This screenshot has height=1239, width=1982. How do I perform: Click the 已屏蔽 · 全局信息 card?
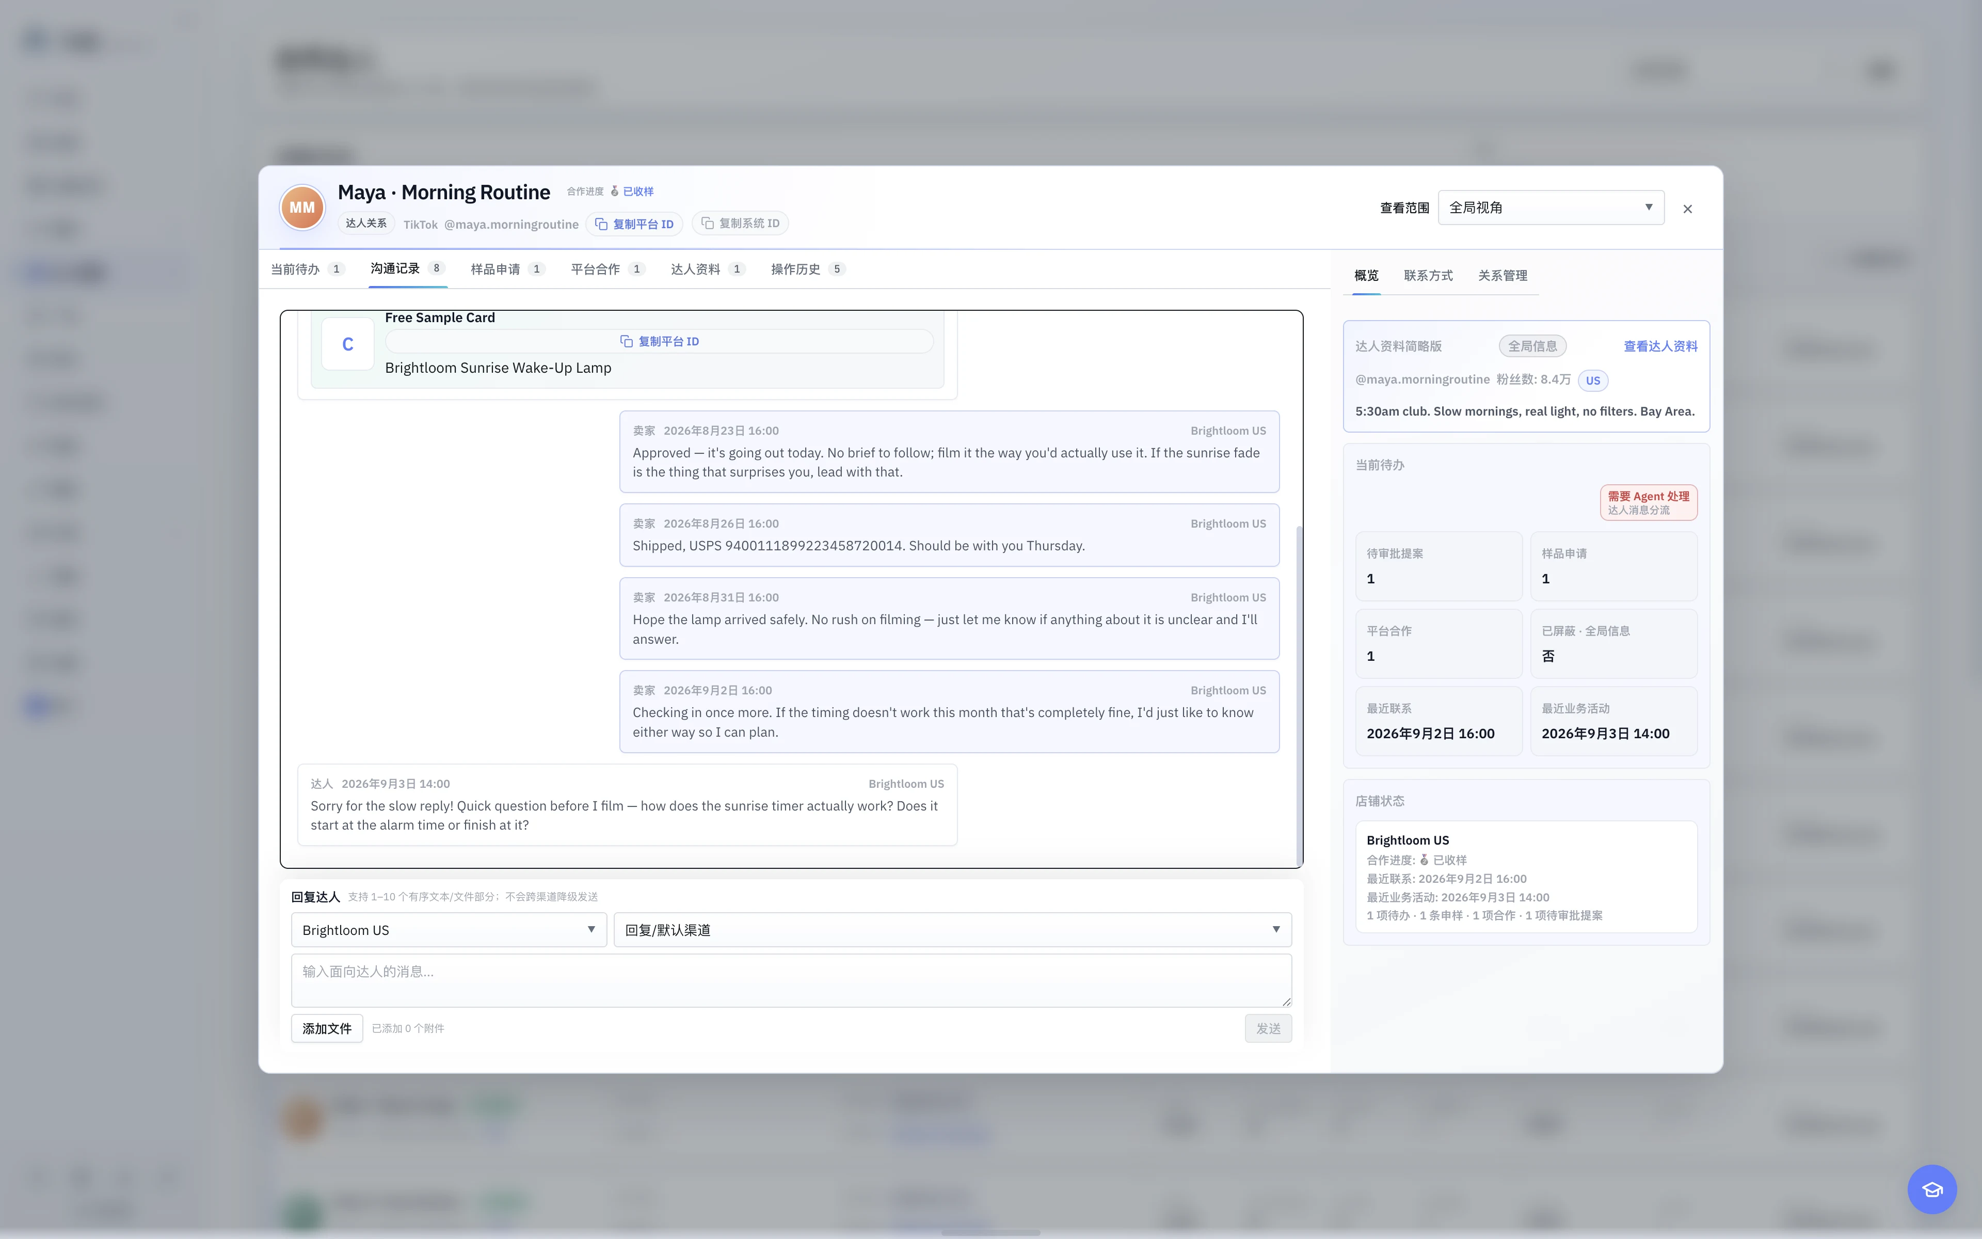pos(1613,643)
